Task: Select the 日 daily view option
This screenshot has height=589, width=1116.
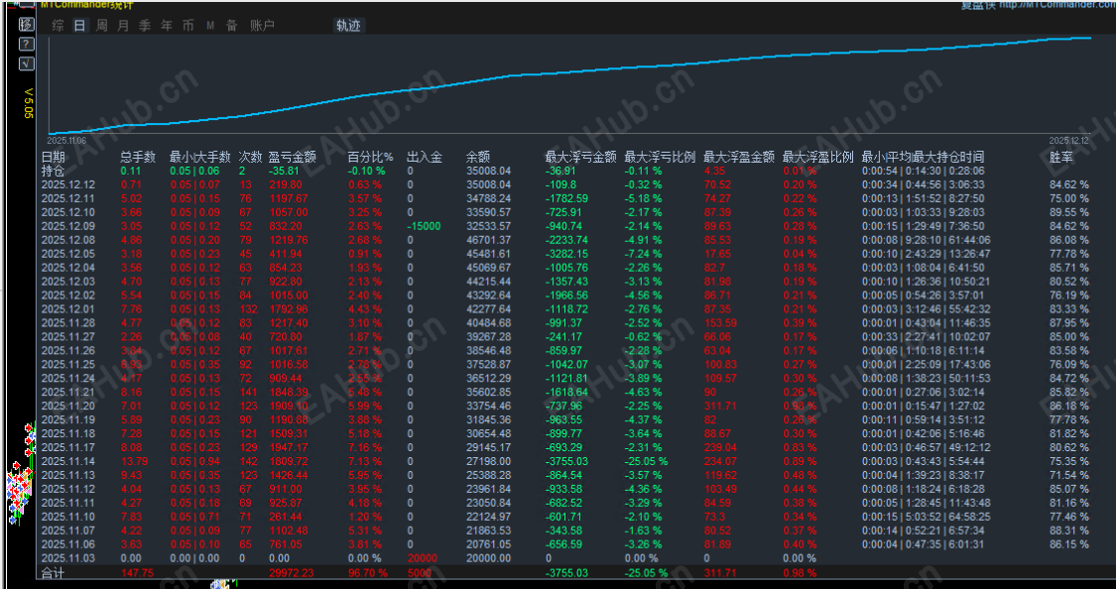Action: coord(79,25)
